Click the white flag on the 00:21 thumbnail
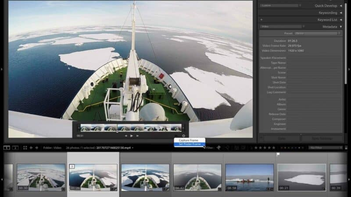351x197 pixels. [278, 154]
